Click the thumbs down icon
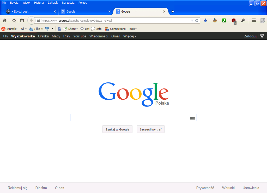The width and height of the screenshot is (267, 193). pos(47,29)
